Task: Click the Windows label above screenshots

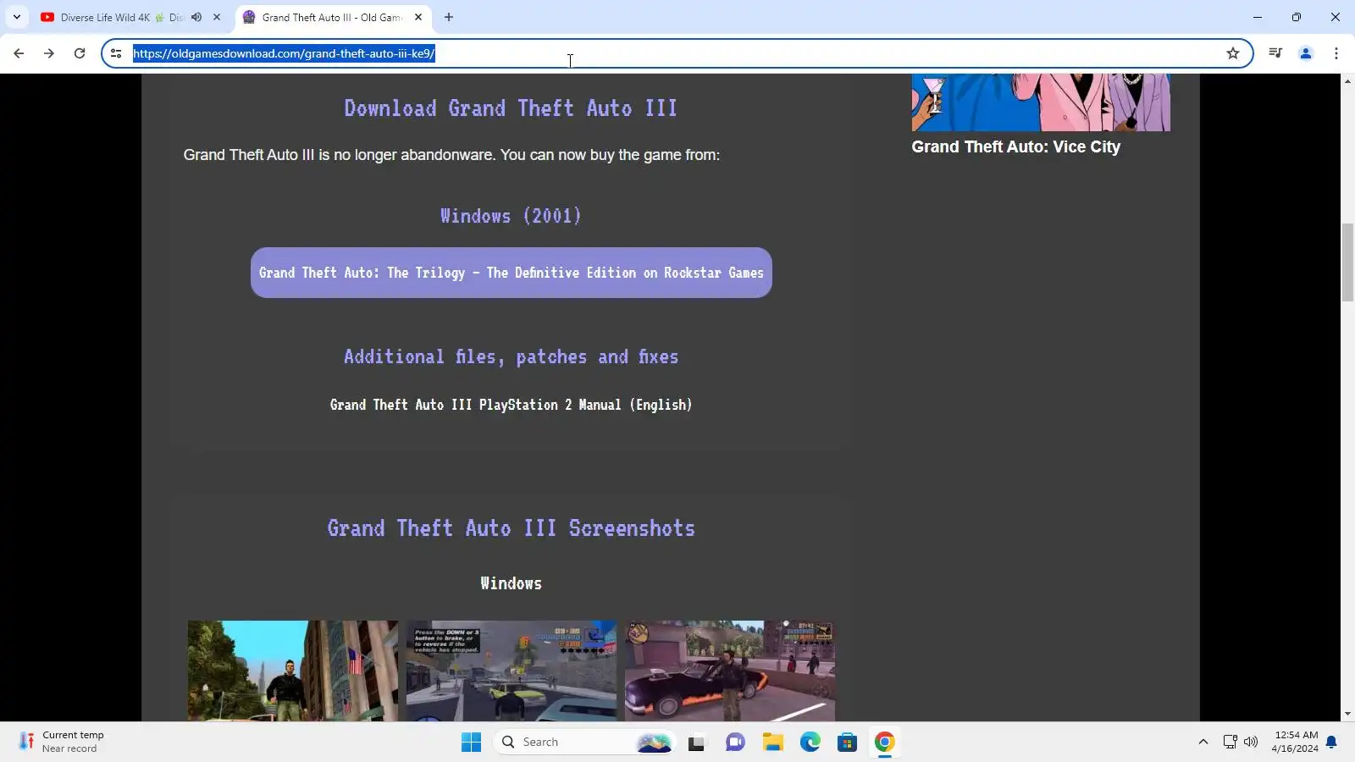Action: pyautogui.click(x=511, y=583)
